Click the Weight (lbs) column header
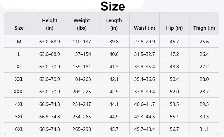224x137 pixels. tap(82, 24)
